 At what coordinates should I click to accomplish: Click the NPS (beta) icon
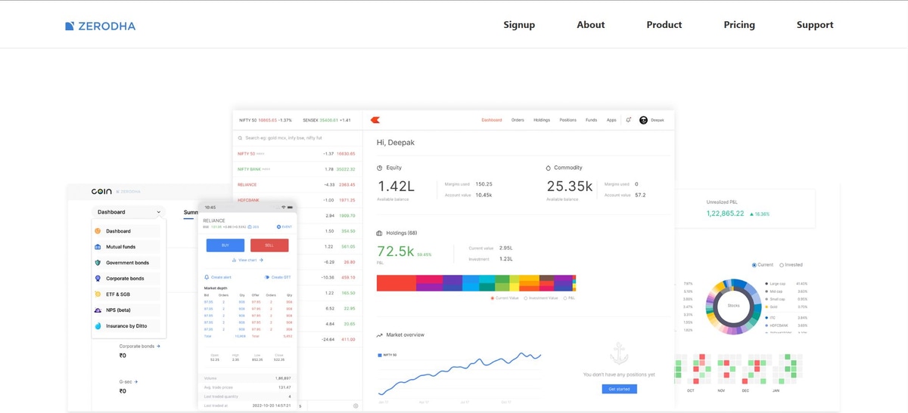click(x=98, y=310)
